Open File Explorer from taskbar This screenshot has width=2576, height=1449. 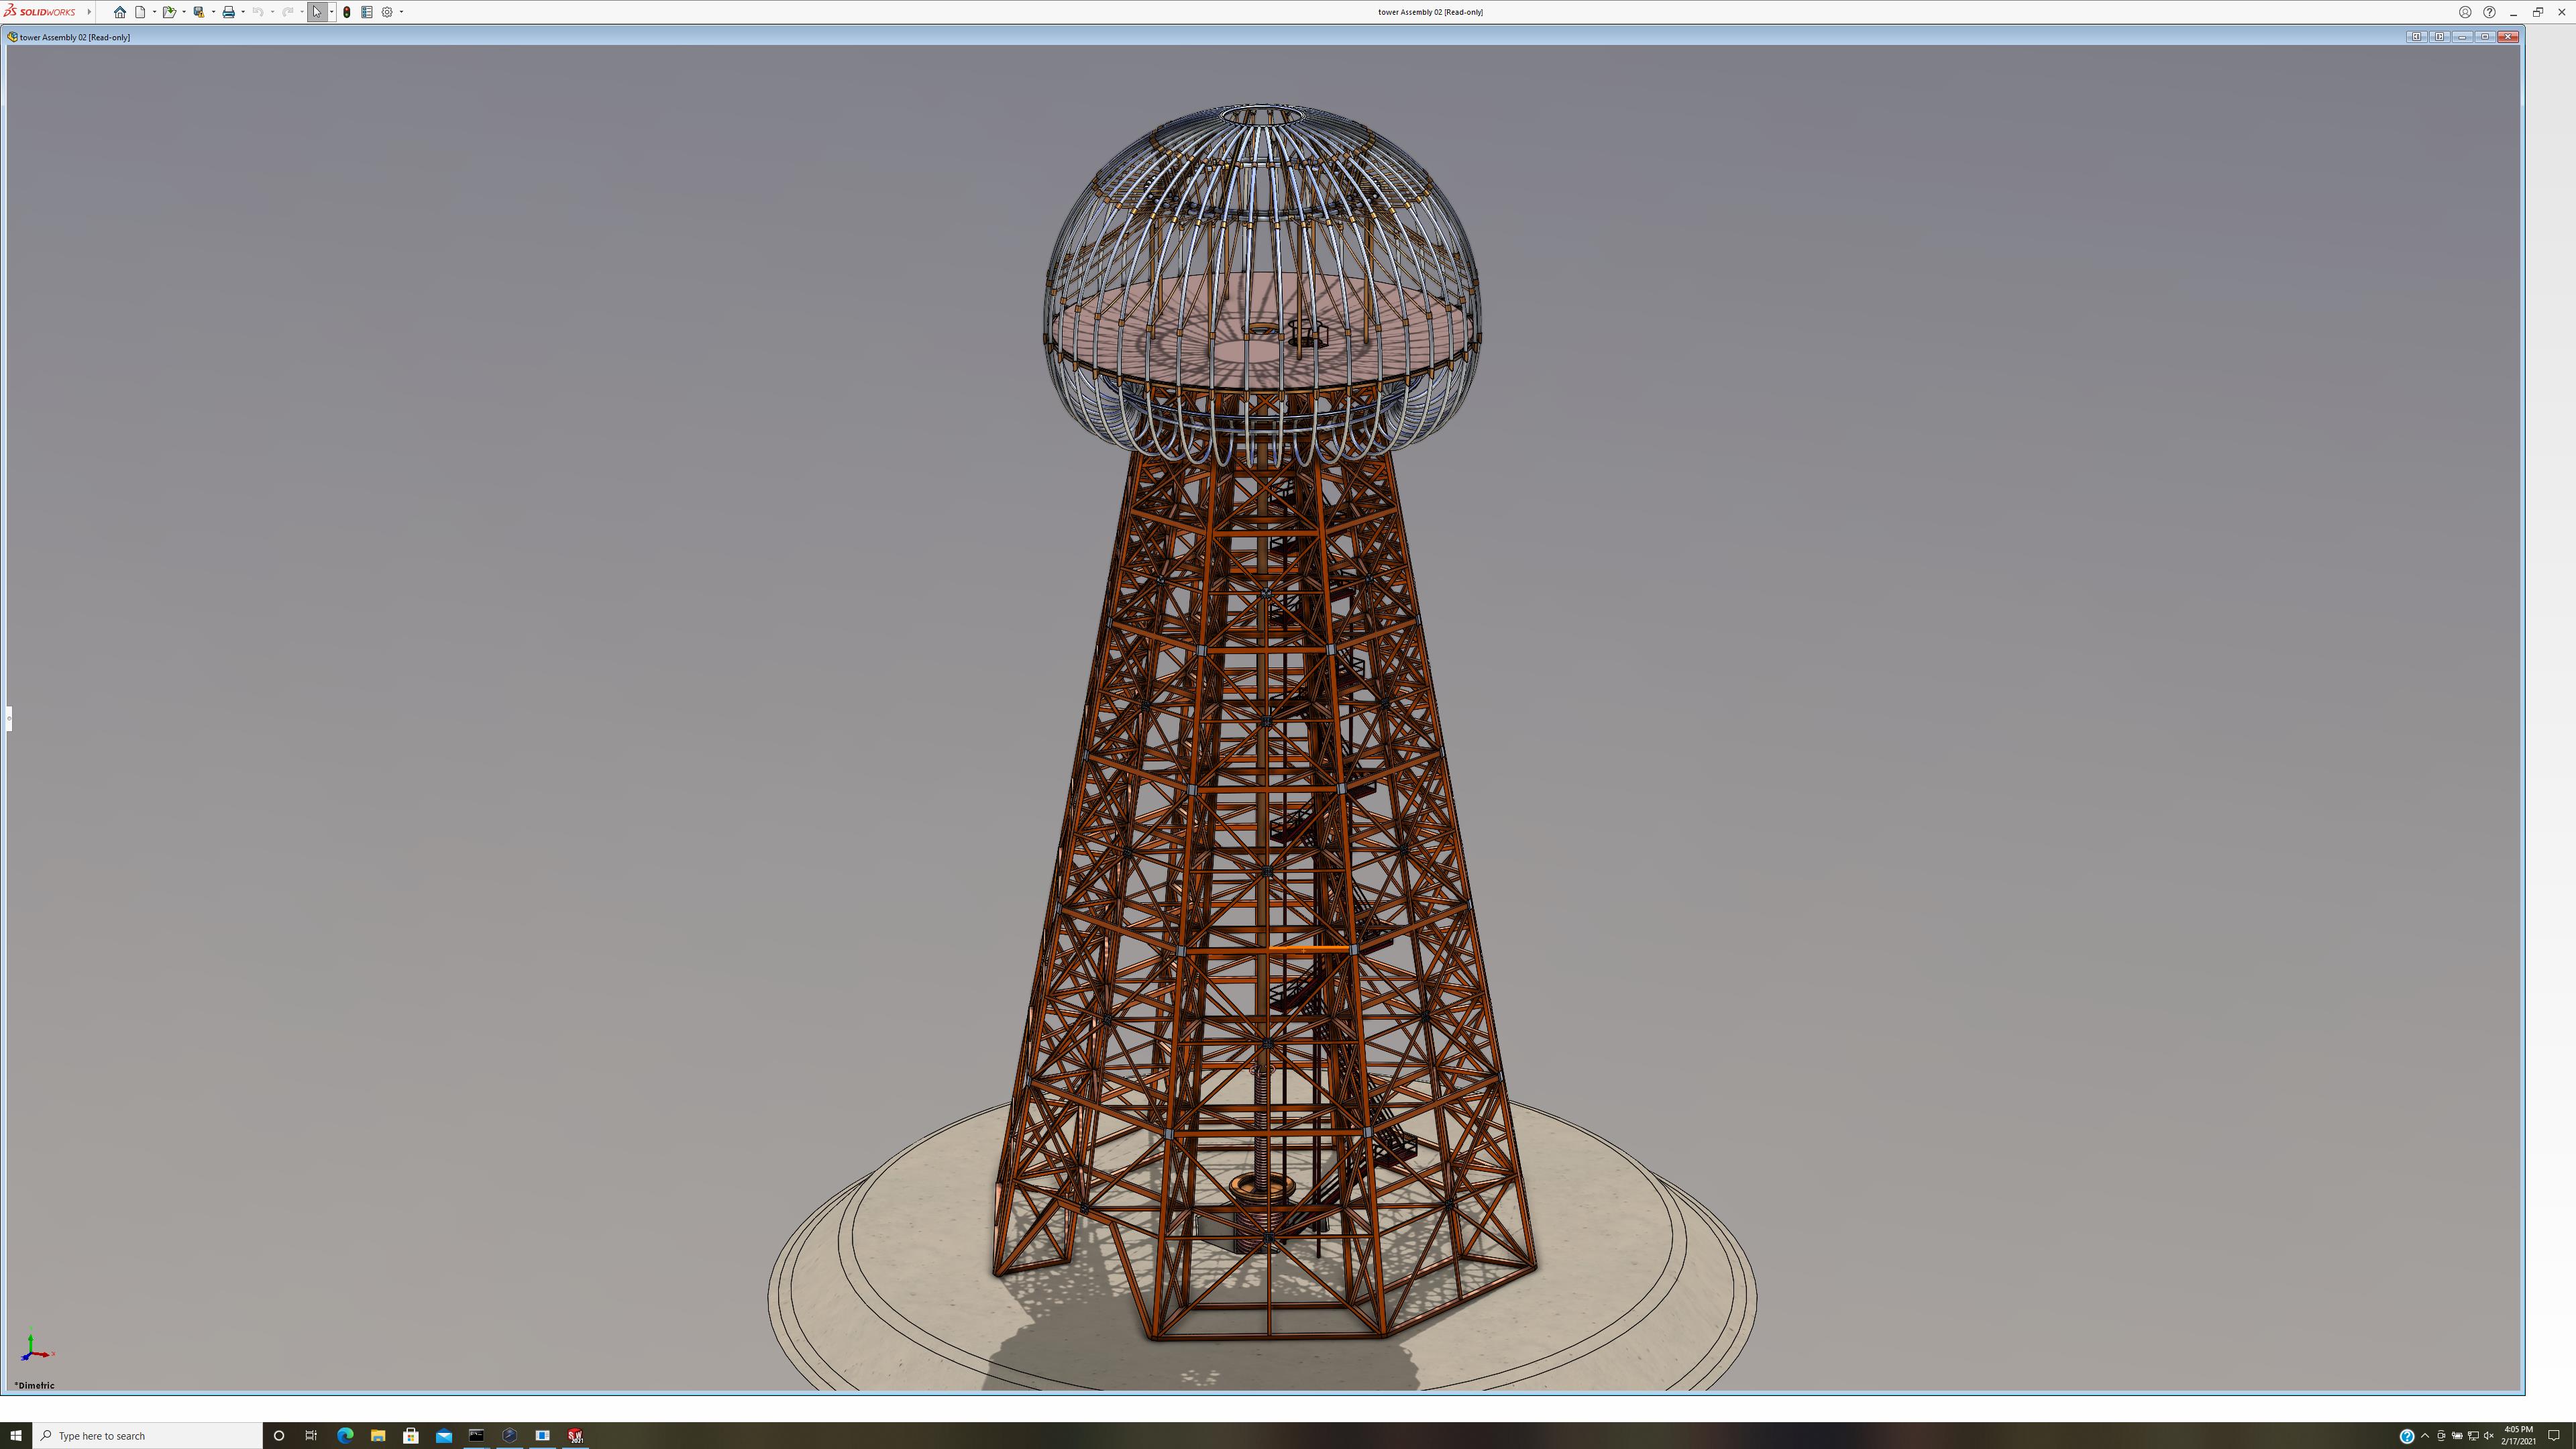click(x=378, y=1435)
